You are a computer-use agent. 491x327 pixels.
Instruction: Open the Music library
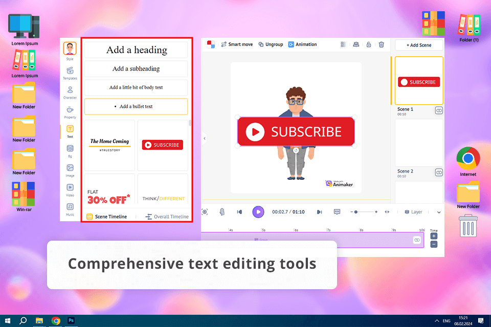(x=70, y=209)
